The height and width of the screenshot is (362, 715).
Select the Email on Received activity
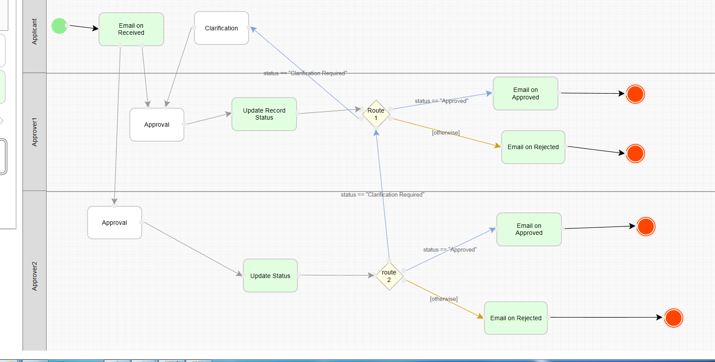tap(131, 29)
